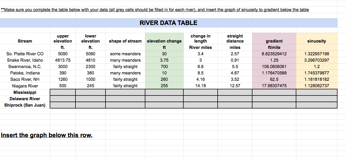Viewport: 346px width, 159px height.
Task: Select the 'straight distance' header cell
Action: tap(235, 39)
